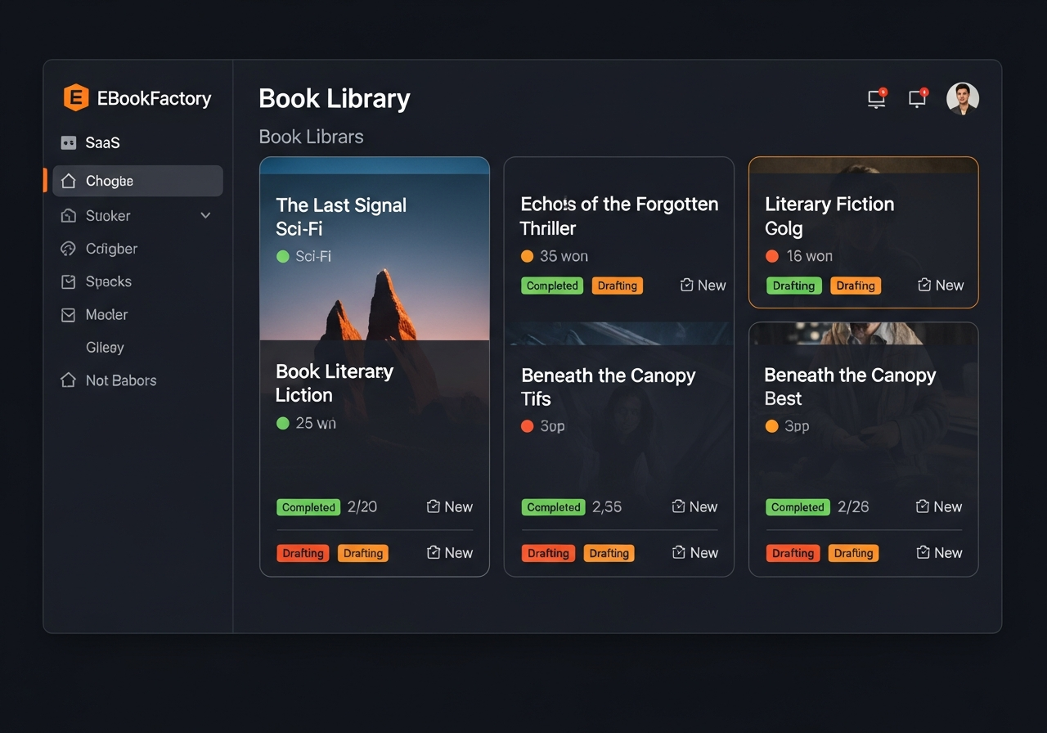Click the New icon on Literary Fiction Golg card
This screenshot has width=1047, height=733.
coord(941,285)
